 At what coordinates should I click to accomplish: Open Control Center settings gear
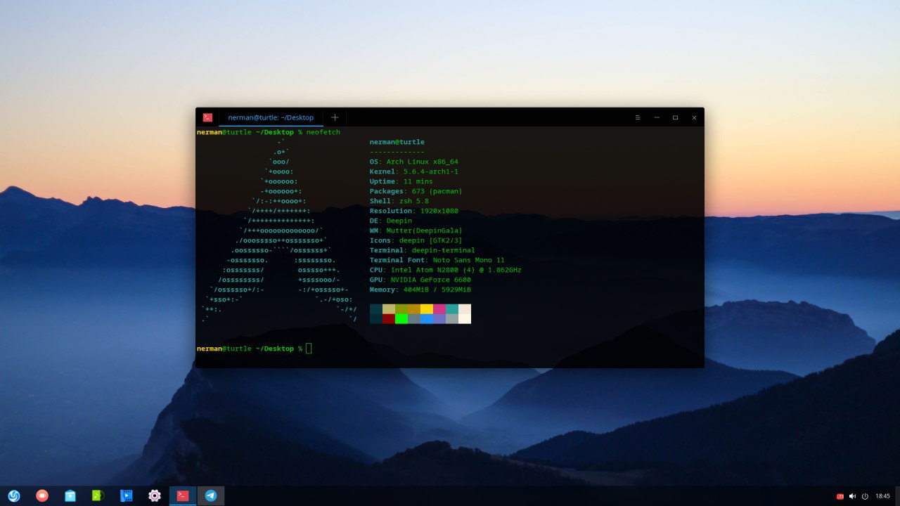coord(155,495)
